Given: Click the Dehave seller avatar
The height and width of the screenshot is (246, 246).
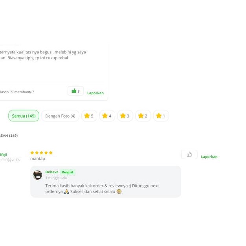Looking at the screenshot, I should [37, 175].
